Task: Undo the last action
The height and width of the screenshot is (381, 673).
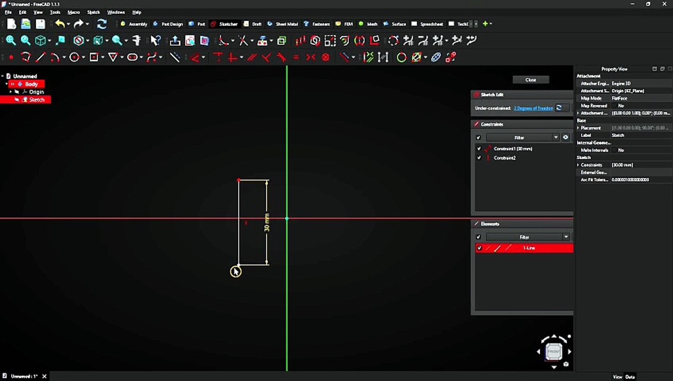Action: tap(59, 24)
